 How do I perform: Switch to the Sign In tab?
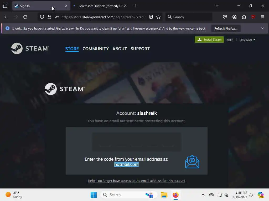(x=41, y=6)
